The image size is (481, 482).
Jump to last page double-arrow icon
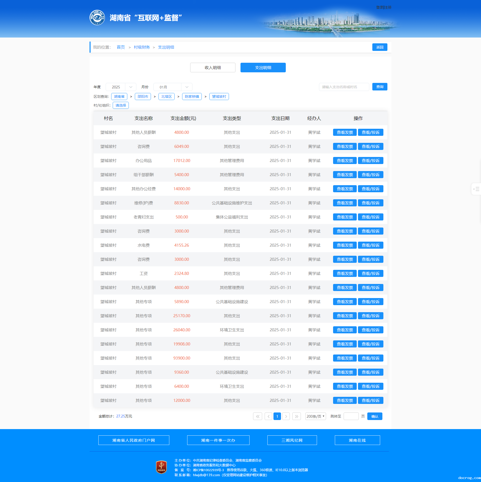[x=297, y=416]
